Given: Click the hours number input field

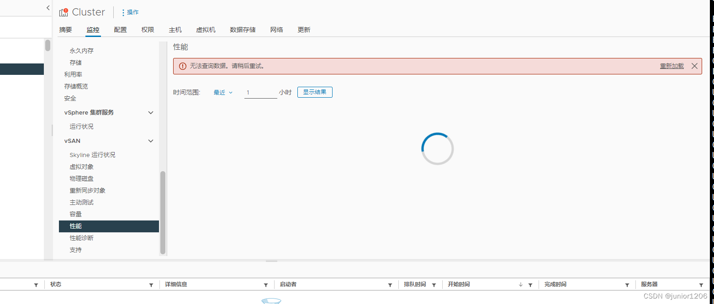Looking at the screenshot, I should pyautogui.click(x=261, y=93).
